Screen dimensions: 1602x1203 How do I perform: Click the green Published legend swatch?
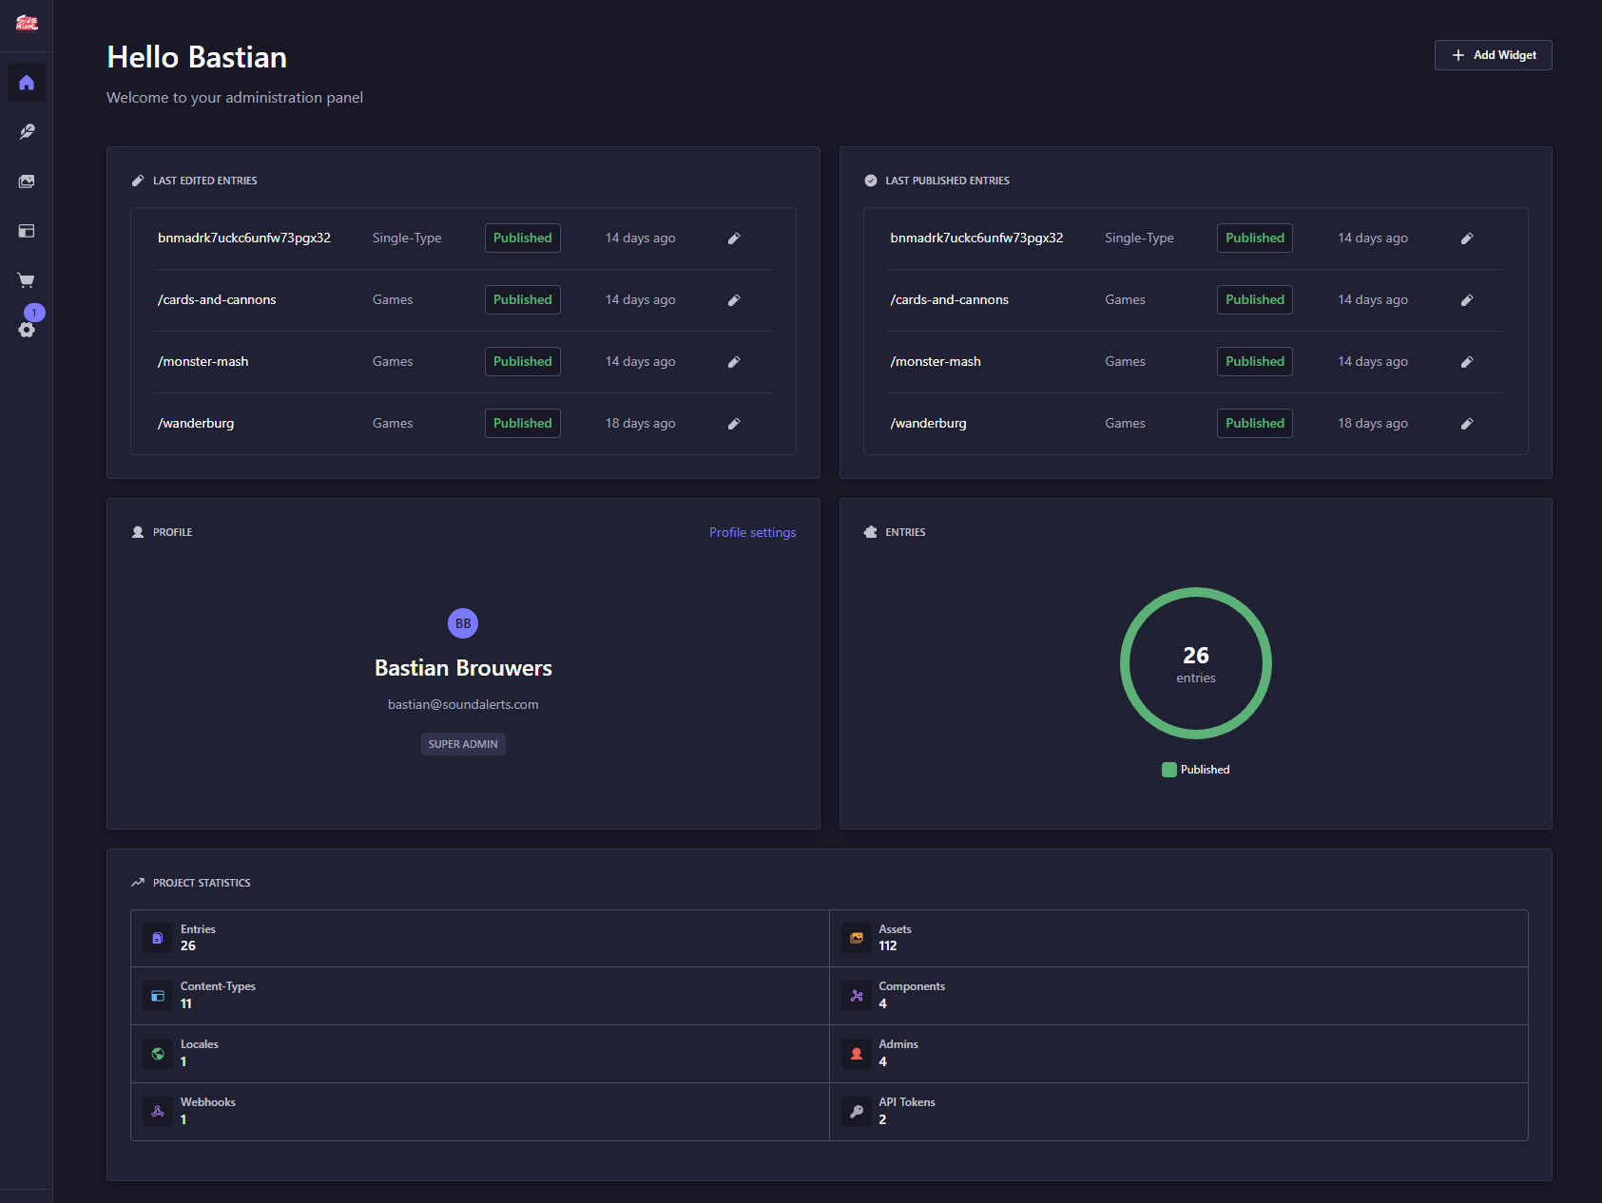click(1169, 770)
